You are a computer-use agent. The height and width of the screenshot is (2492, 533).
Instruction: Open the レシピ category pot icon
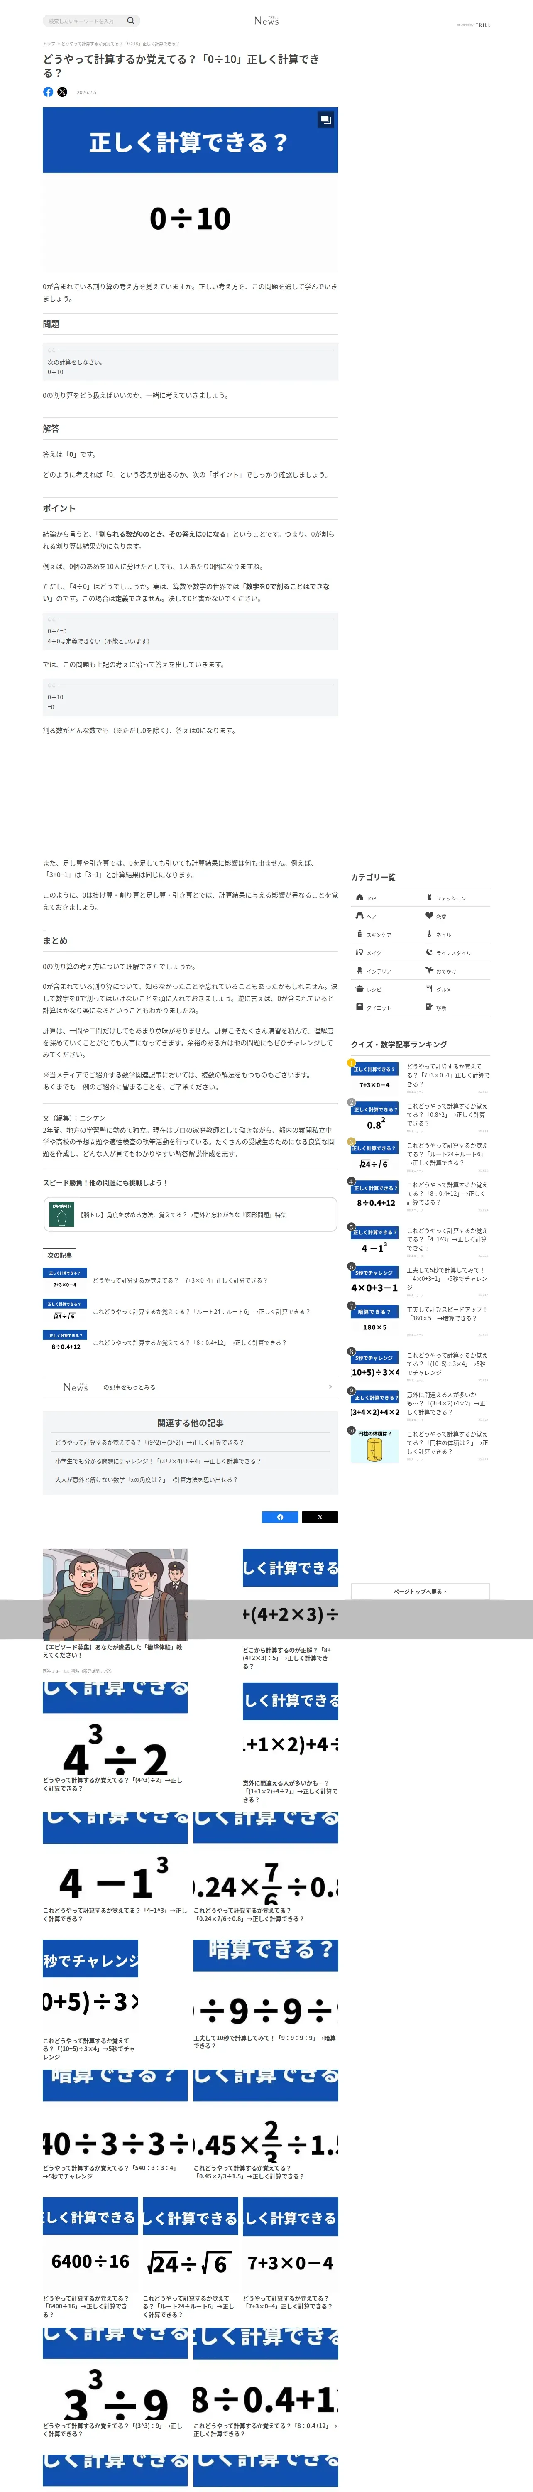coord(360,988)
